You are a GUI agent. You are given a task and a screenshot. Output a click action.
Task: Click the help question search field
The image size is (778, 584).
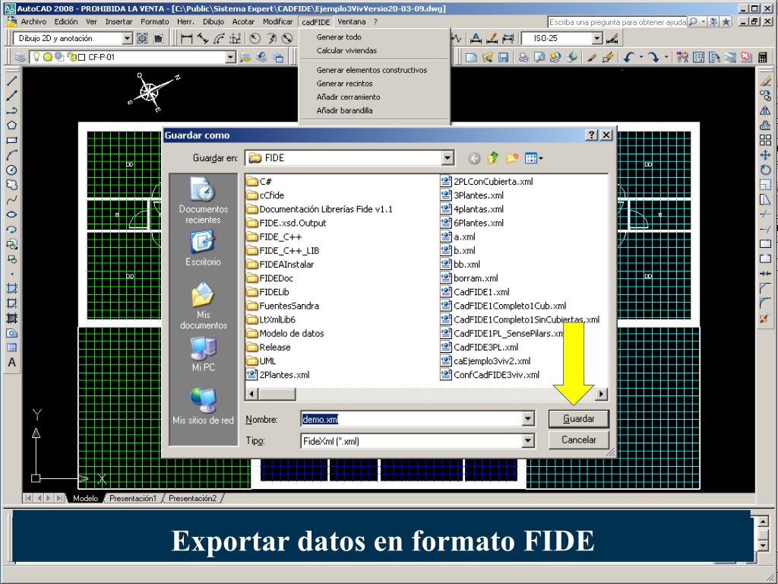point(617,22)
